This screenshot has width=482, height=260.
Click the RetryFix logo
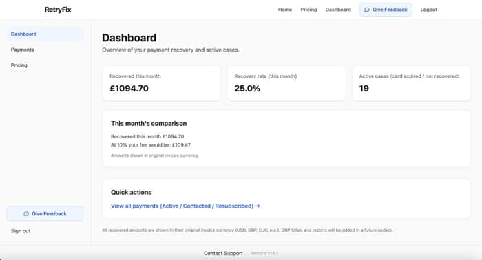pos(58,10)
